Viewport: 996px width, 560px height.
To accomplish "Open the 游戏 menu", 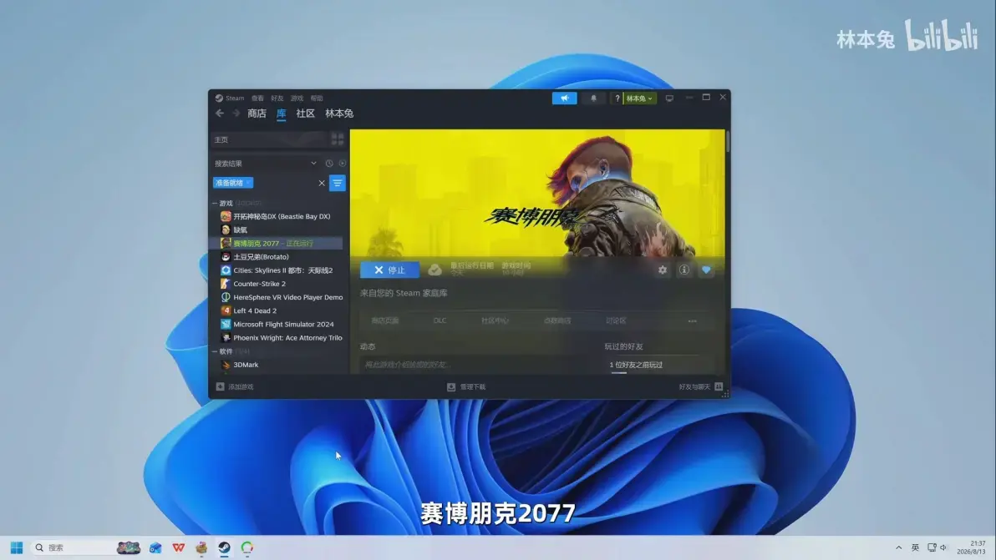I will [x=297, y=98].
